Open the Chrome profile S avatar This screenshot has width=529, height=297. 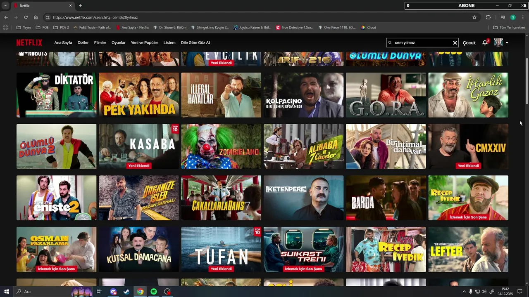point(513,17)
